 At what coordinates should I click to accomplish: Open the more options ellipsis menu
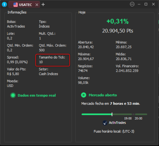(132, 4)
